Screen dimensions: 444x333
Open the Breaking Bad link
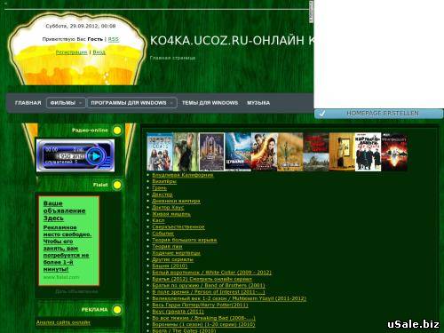[x=203, y=318]
